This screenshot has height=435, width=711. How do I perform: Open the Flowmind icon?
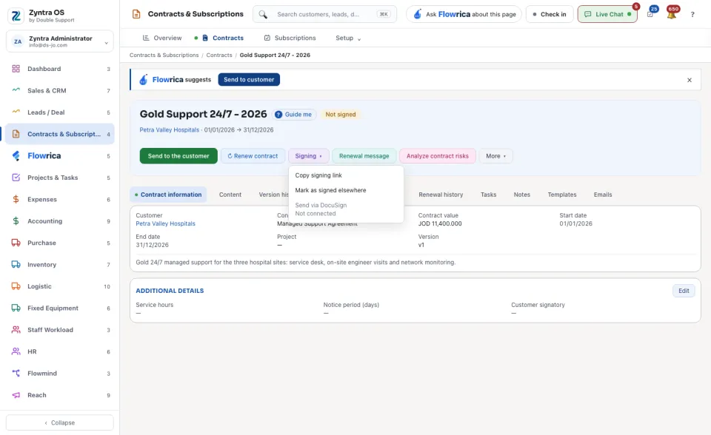(x=16, y=374)
